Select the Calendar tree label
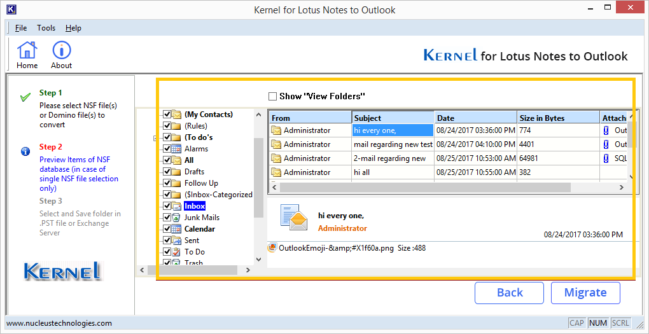The height and width of the screenshot is (334, 649). [x=200, y=229]
